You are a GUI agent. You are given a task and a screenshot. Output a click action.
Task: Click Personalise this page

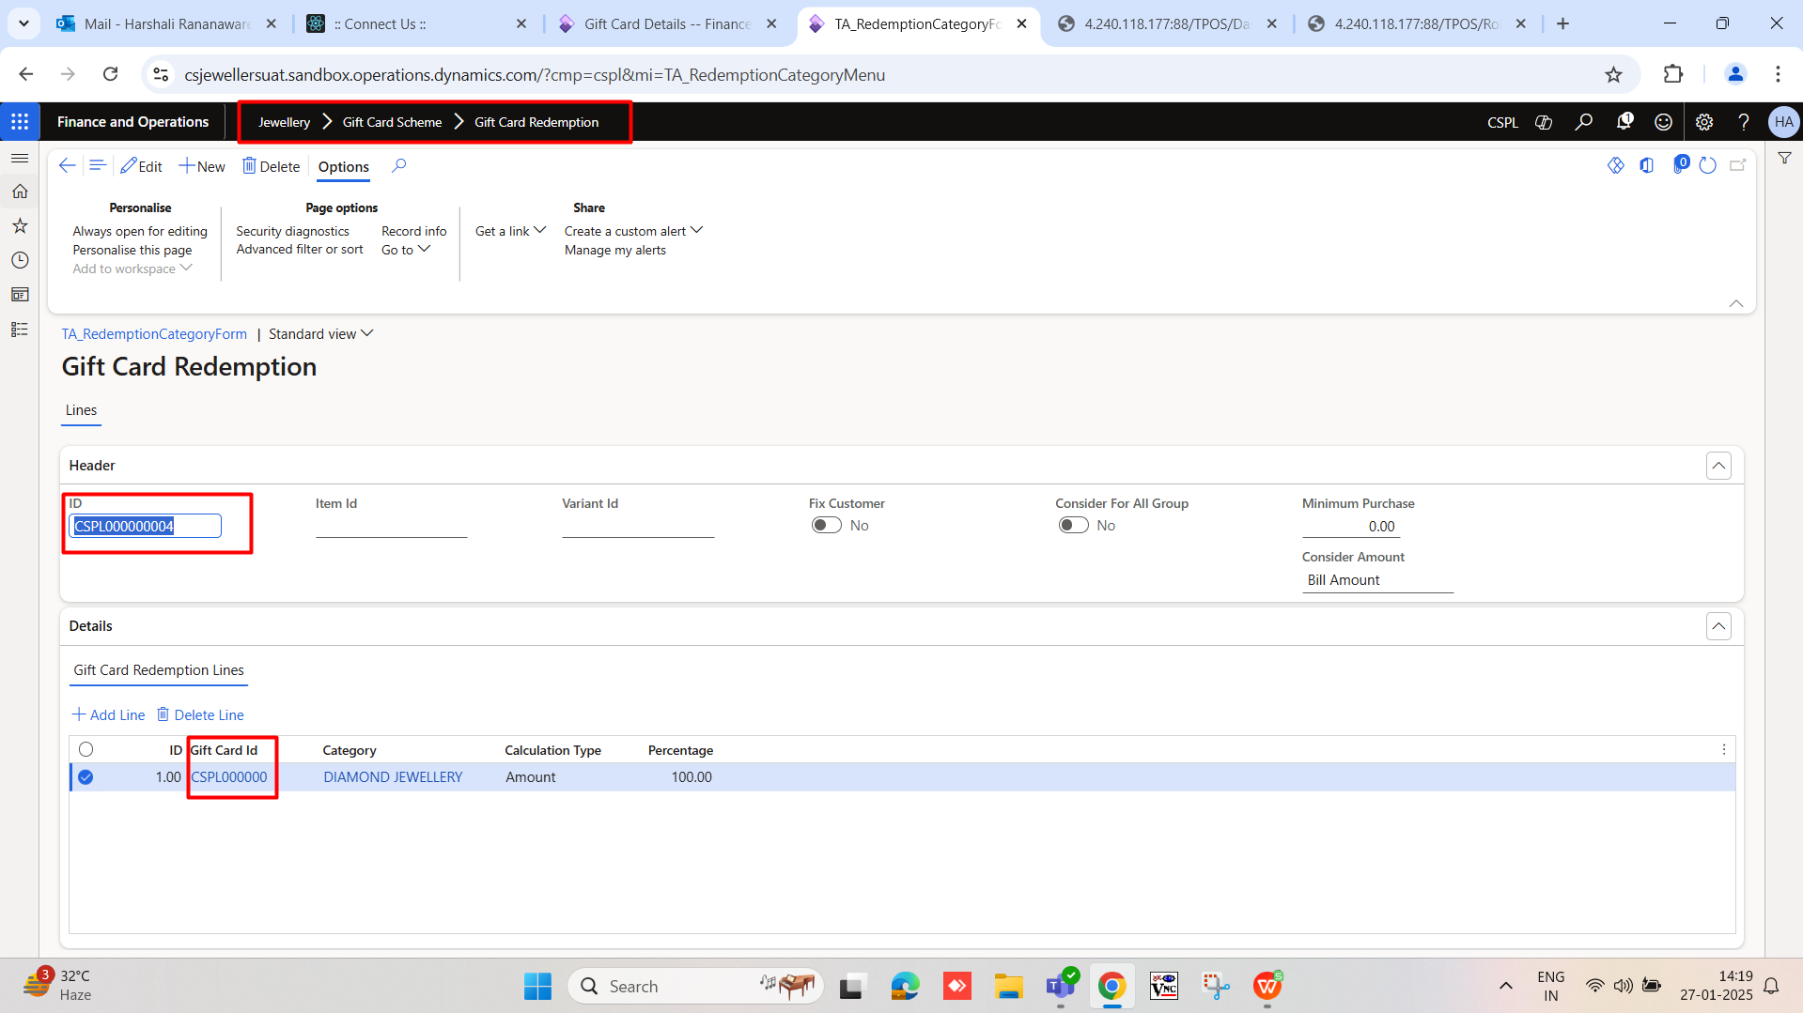coord(132,250)
